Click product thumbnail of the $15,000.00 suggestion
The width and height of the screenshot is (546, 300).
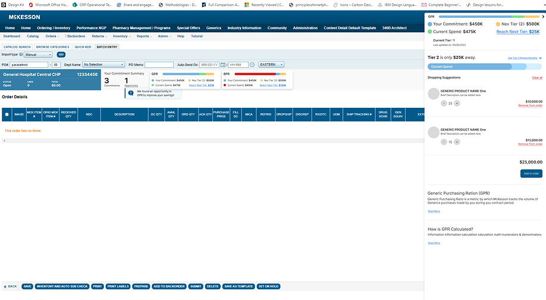tap(433, 132)
